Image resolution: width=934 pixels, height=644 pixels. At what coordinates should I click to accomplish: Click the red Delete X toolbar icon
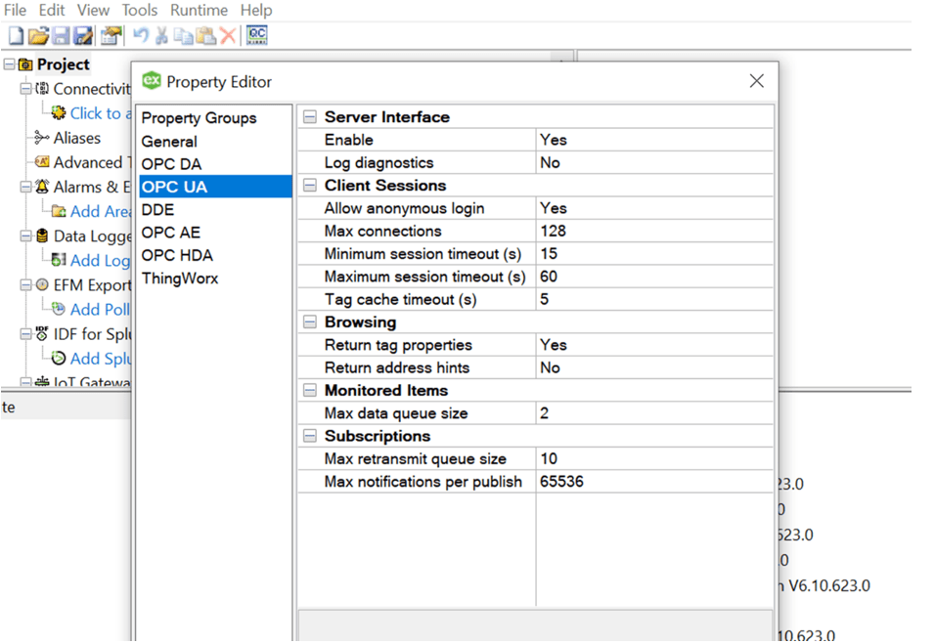[x=228, y=36]
